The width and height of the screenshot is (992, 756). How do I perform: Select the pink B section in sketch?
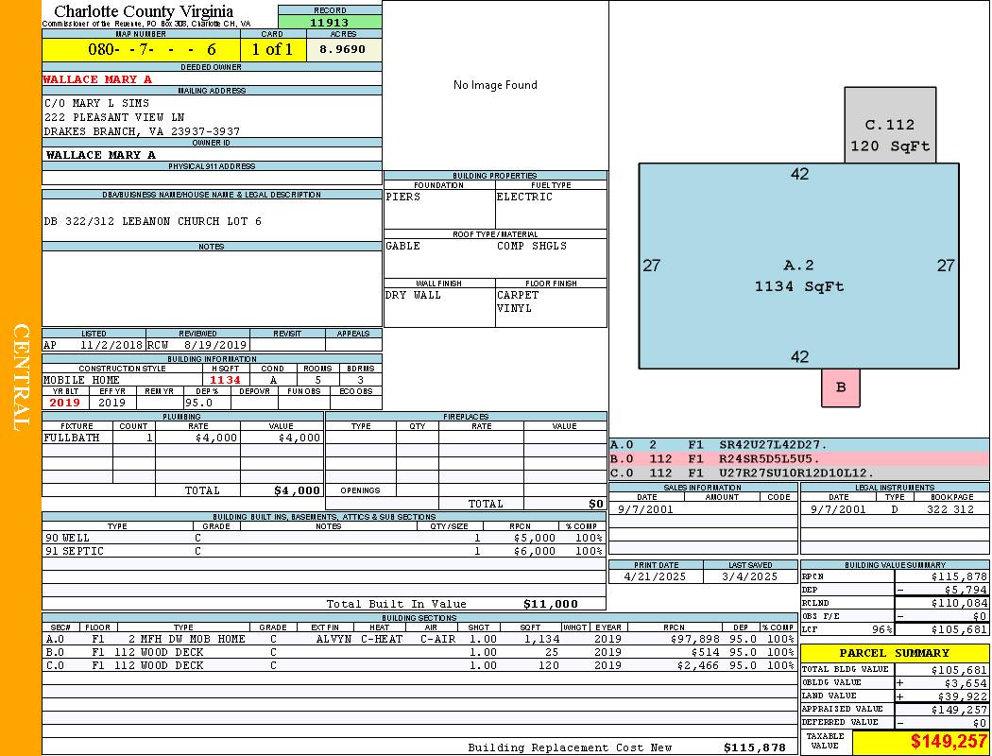pos(841,387)
